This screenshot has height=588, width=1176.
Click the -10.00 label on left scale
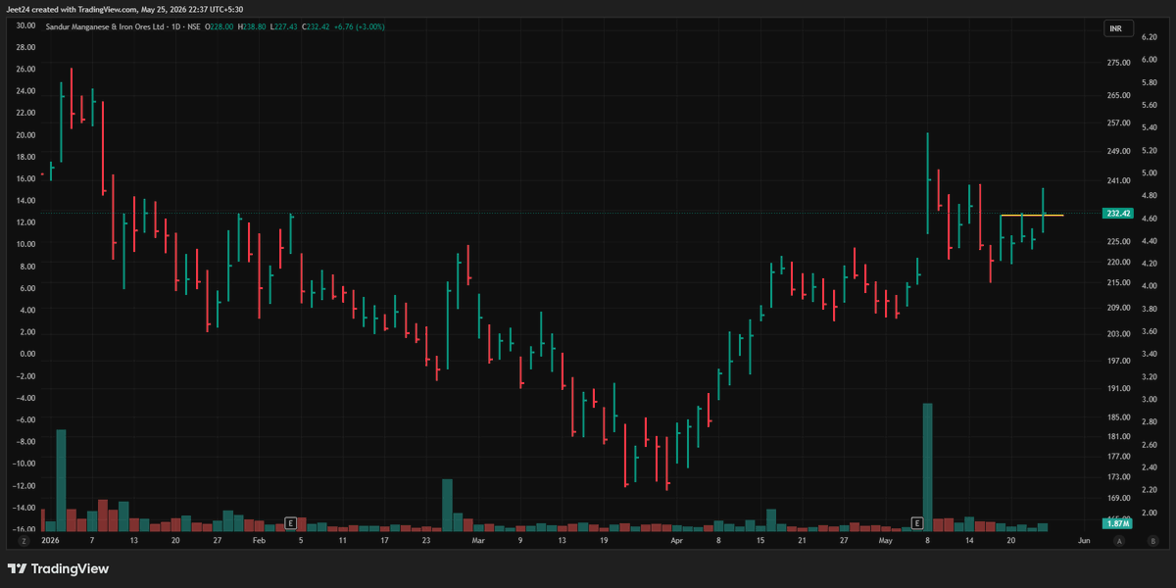click(25, 464)
